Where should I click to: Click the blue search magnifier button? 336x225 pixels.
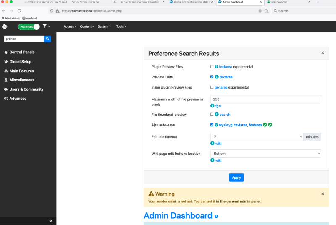pos(47,39)
